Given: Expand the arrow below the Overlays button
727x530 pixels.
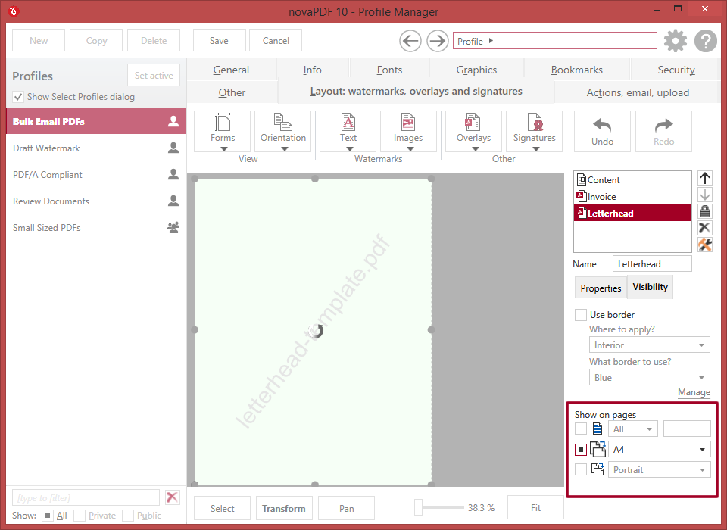Looking at the screenshot, I should pyautogui.click(x=476, y=149).
